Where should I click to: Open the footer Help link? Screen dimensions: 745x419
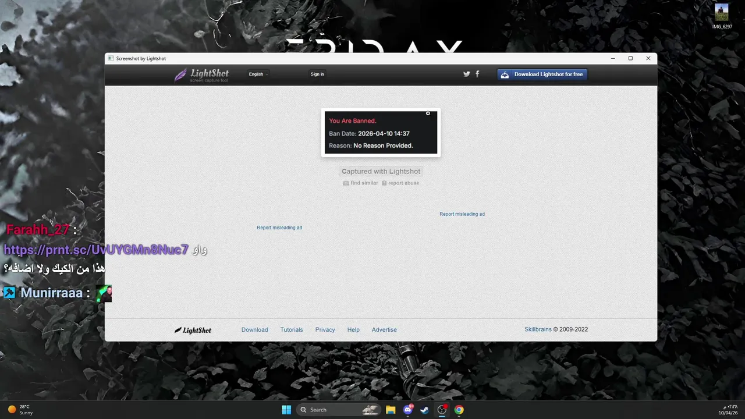pyautogui.click(x=353, y=329)
